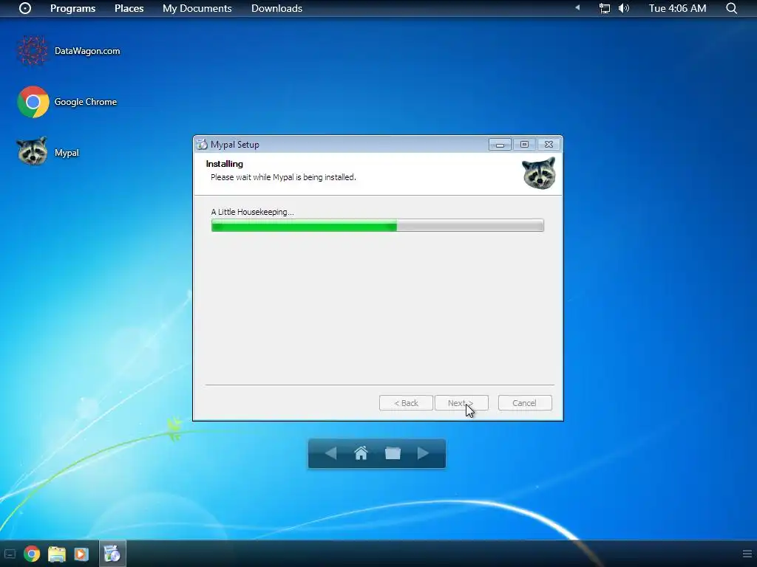
Task: Open the DataWagon.com desktop shortcut
Action: click(69, 51)
